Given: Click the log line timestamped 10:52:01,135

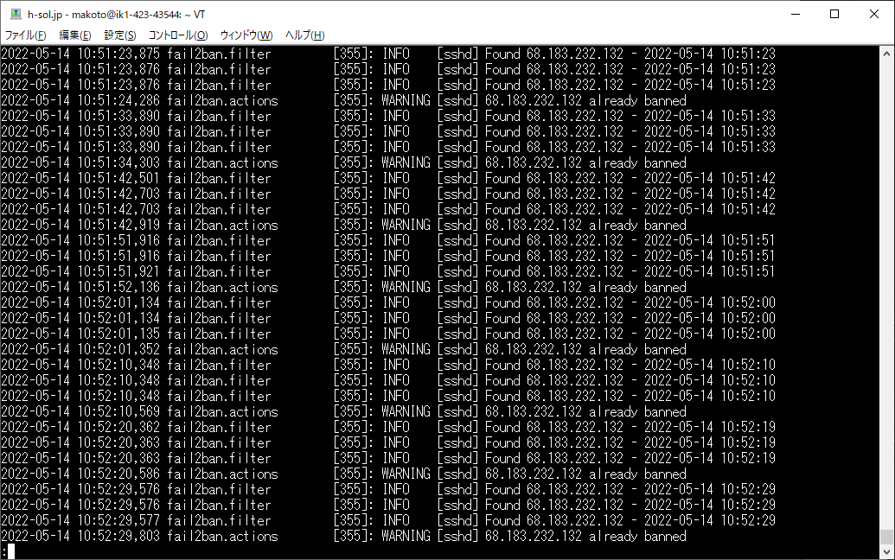Looking at the screenshot, I should (388, 334).
